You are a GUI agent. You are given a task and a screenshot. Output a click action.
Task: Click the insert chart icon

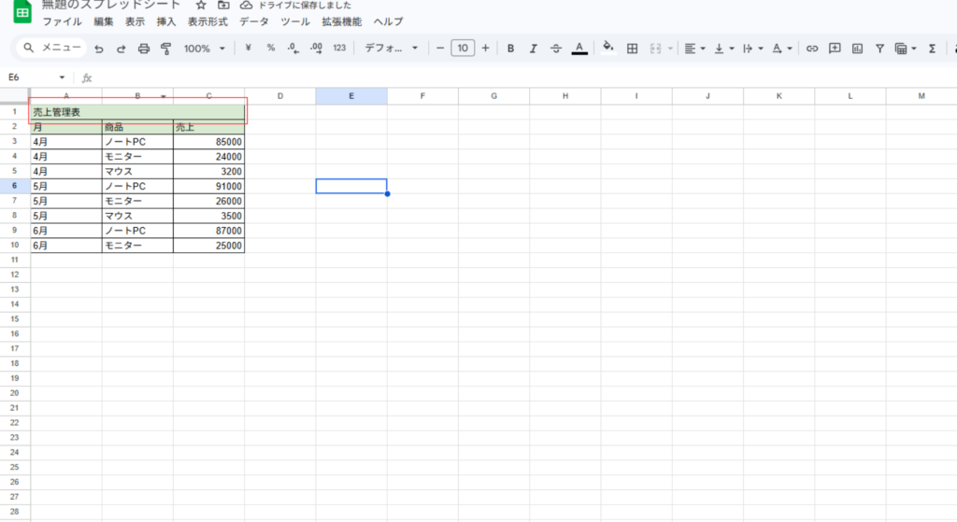(x=857, y=49)
